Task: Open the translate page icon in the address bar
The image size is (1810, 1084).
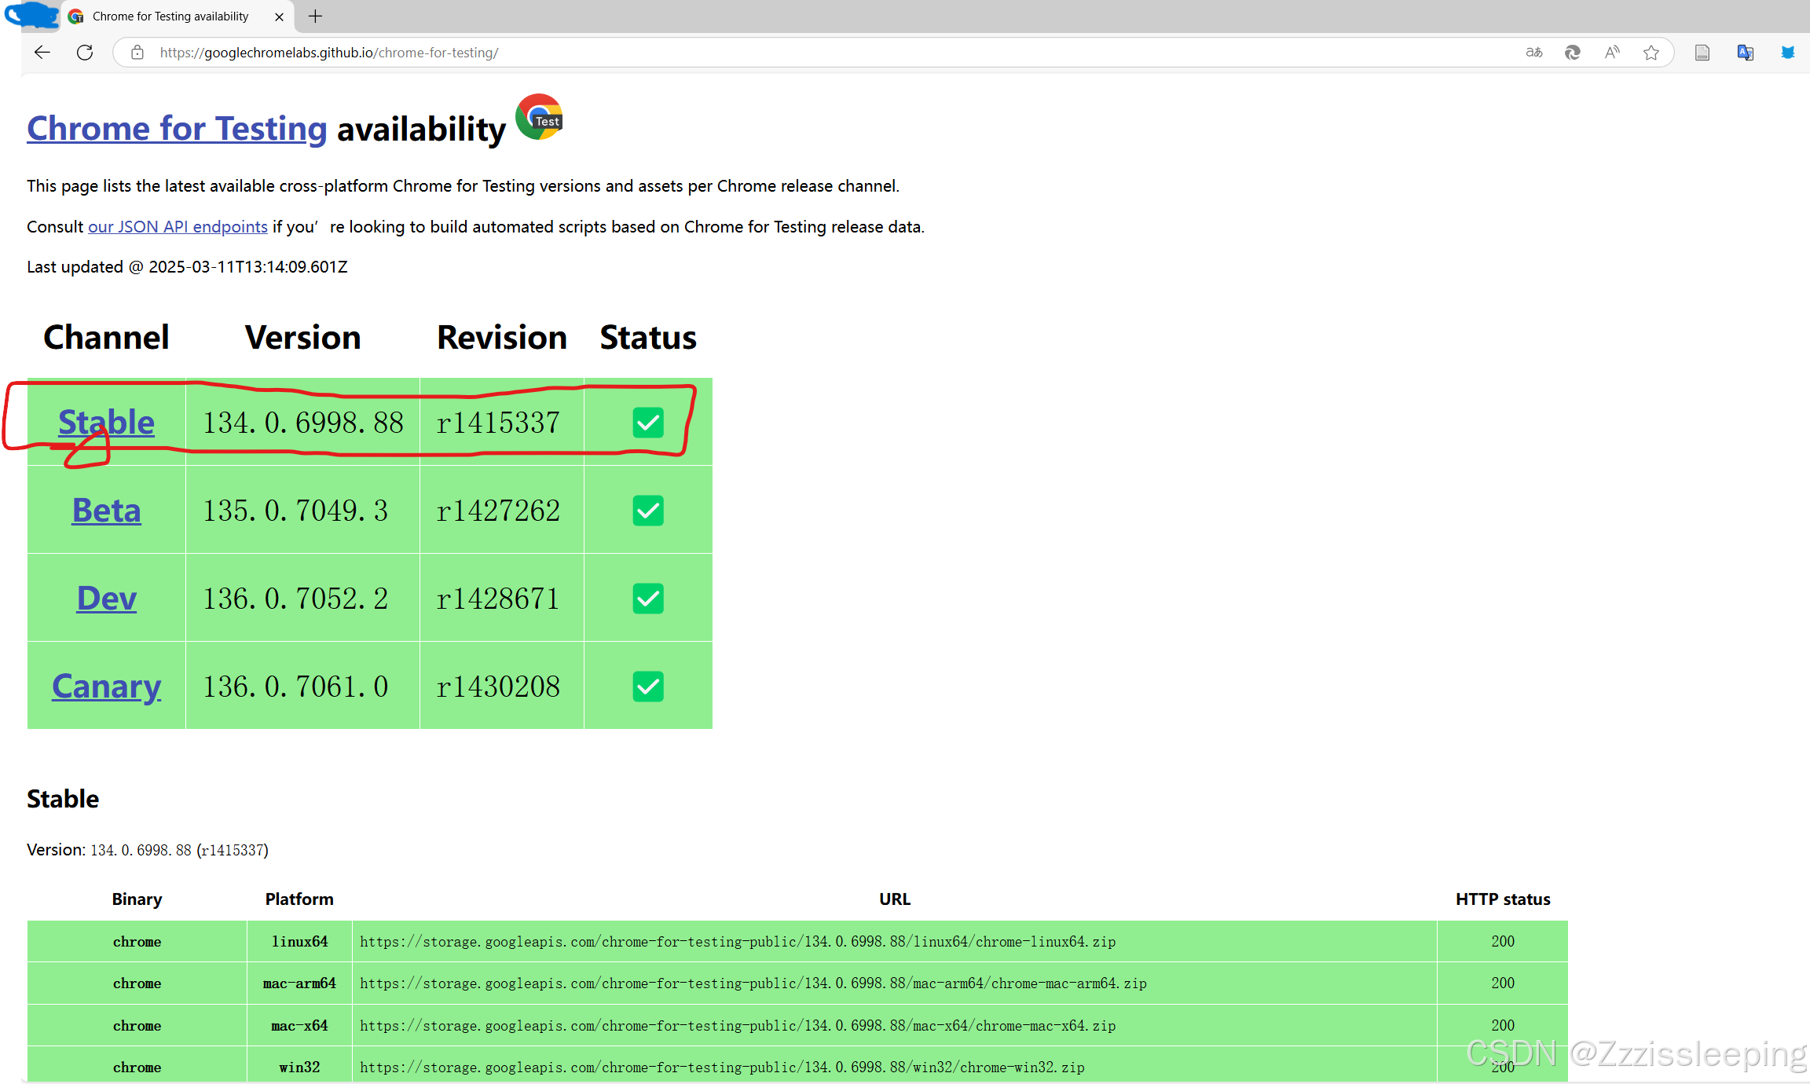Action: [1533, 53]
